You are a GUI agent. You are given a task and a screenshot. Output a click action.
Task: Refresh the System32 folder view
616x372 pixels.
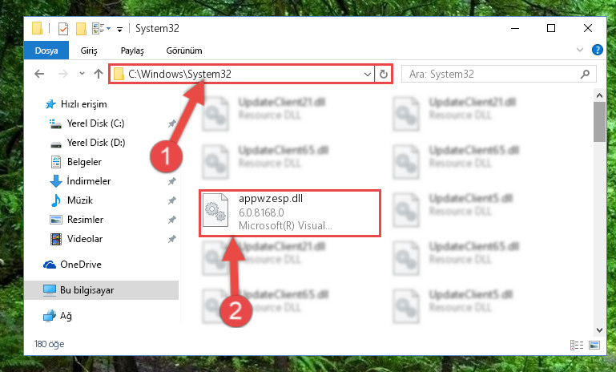[x=384, y=74]
